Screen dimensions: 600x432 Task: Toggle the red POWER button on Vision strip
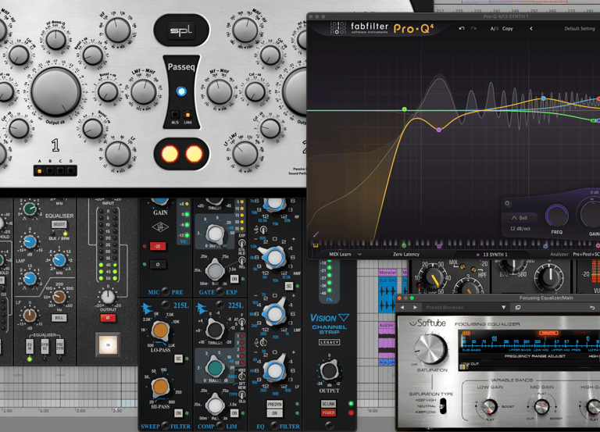(328, 413)
